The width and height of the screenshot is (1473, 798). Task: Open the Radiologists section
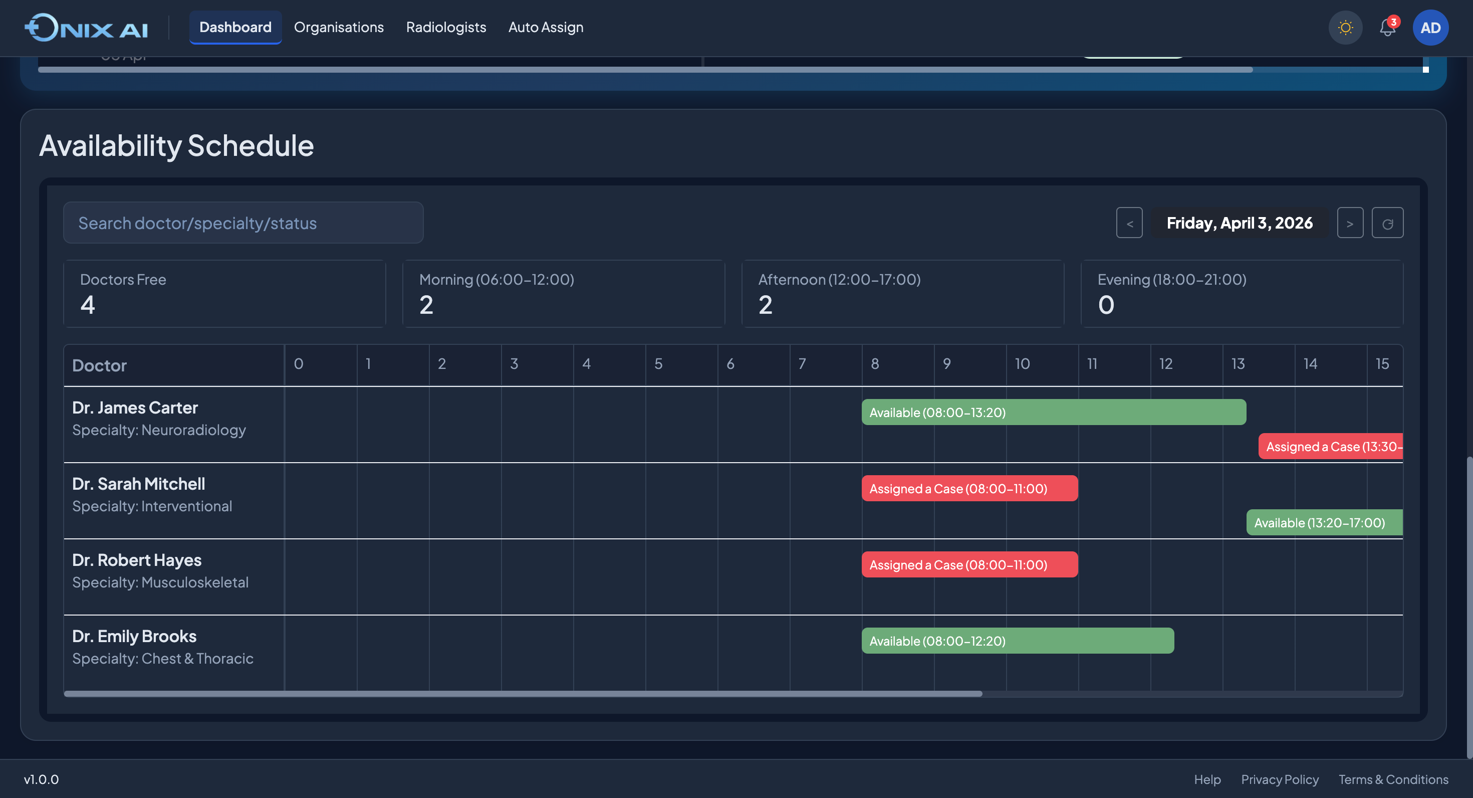click(x=445, y=27)
